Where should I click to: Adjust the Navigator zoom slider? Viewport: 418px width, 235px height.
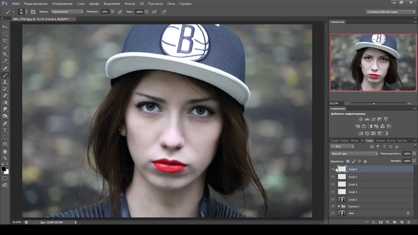pyautogui.click(x=374, y=103)
